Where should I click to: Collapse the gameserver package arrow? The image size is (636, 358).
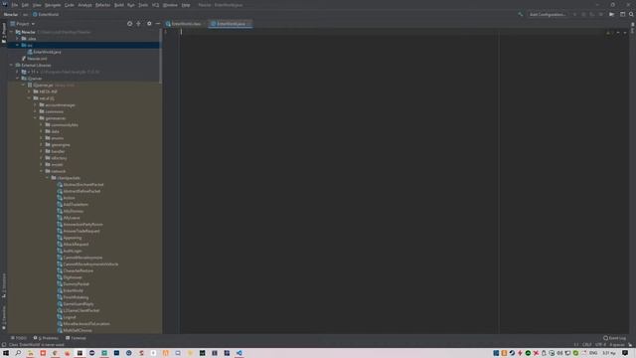36,118
